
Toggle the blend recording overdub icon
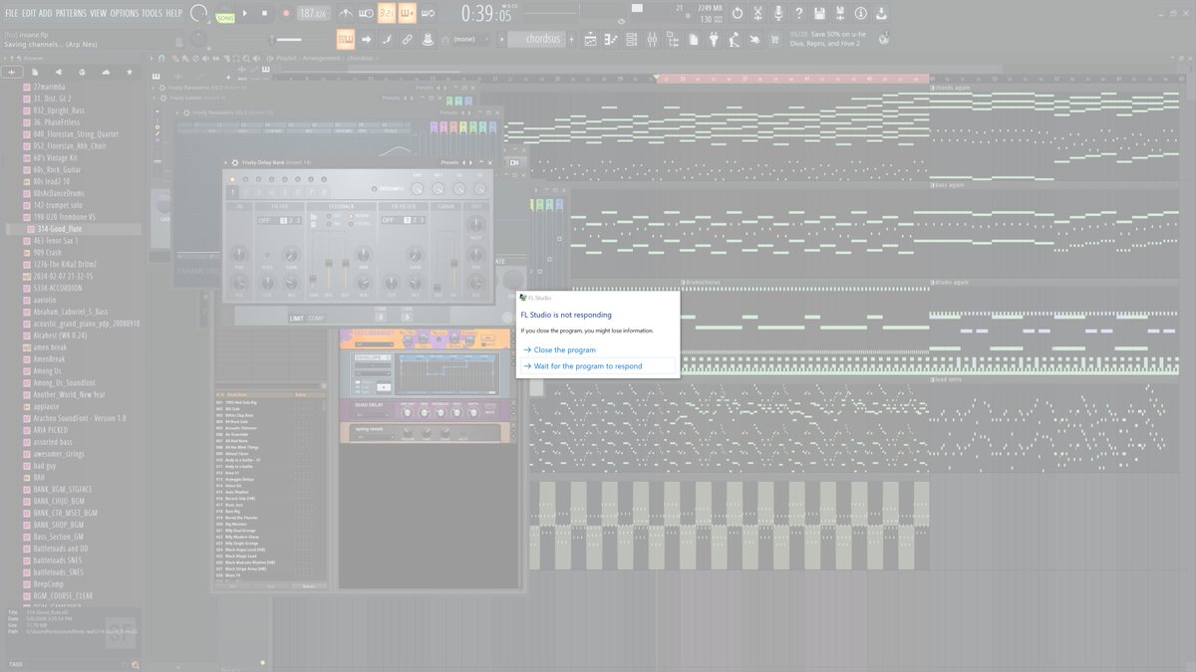[x=407, y=13]
